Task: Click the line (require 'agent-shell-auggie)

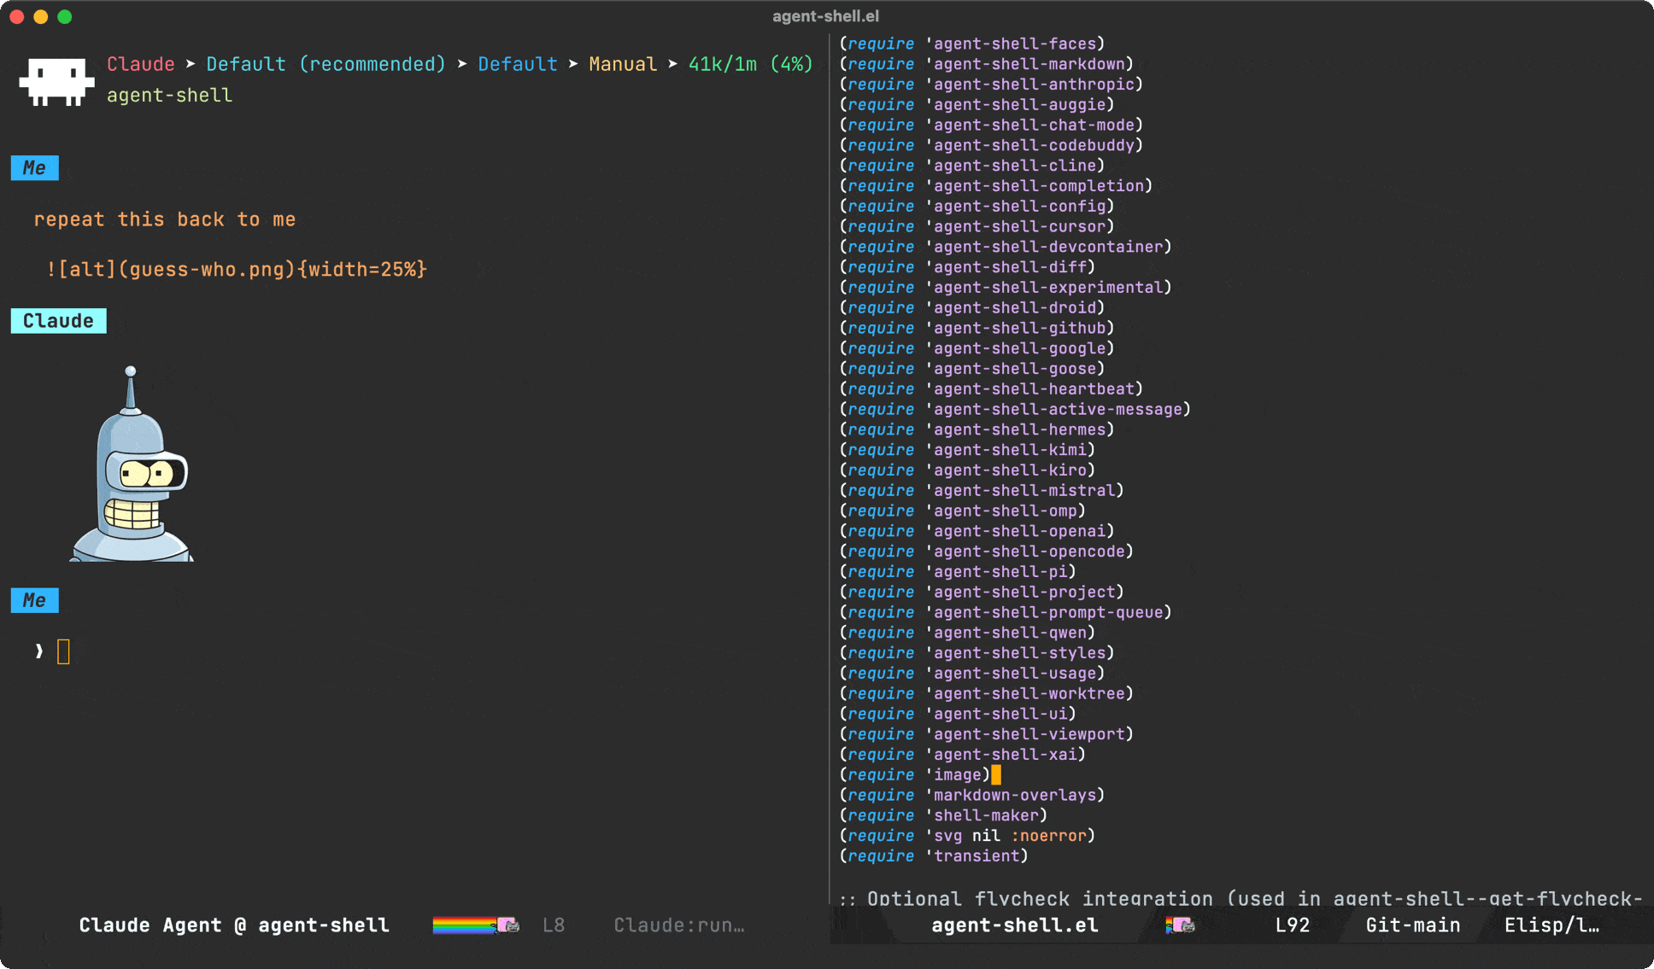Action: pyautogui.click(x=977, y=105)
